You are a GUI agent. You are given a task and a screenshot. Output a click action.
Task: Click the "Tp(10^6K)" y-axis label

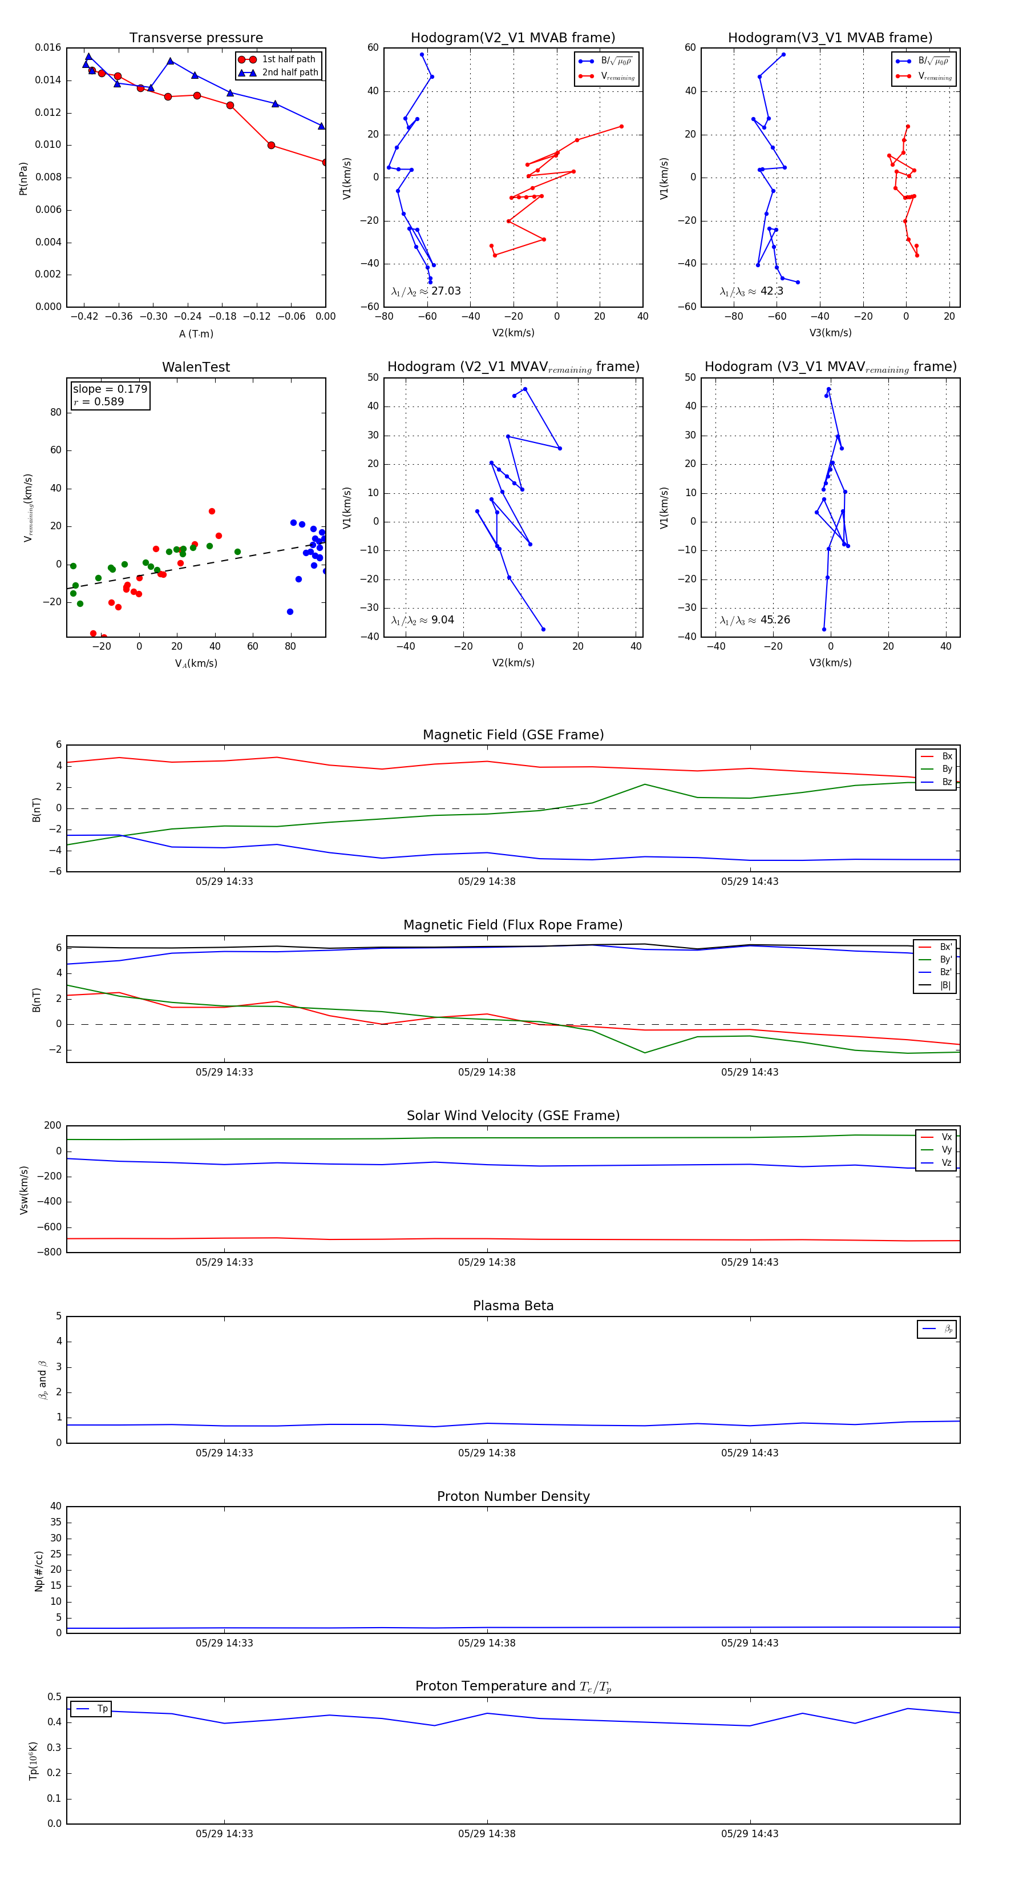pos(33,1761)
